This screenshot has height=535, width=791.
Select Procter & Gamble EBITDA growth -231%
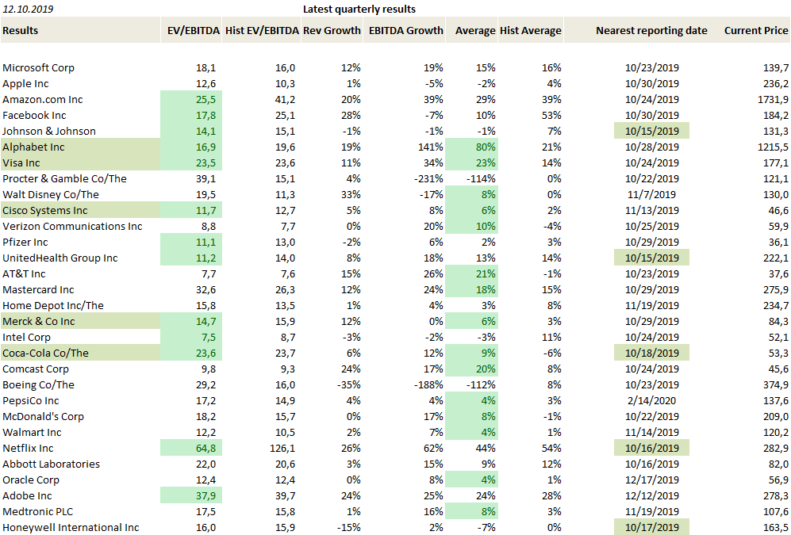click(x=428, y=179)
